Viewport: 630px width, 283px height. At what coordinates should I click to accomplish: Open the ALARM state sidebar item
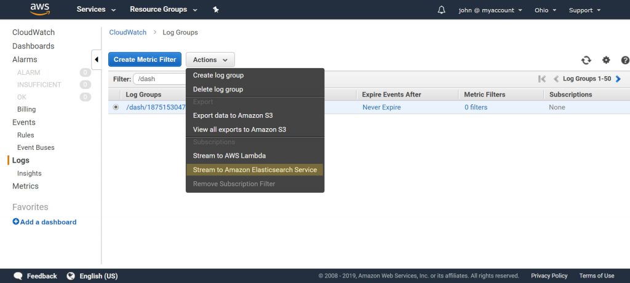pyautogui.click(x=28, y=72)
